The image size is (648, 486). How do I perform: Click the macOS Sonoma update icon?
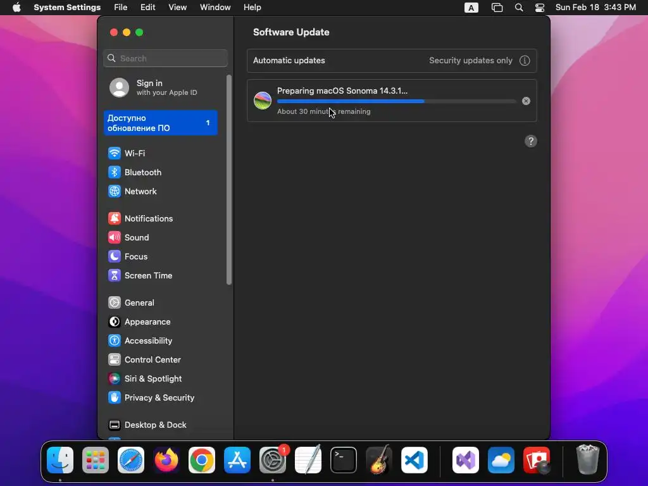[x=263, y=101]
